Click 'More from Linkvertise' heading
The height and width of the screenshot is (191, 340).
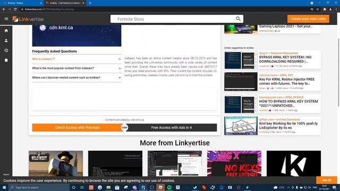click(175, 143)
